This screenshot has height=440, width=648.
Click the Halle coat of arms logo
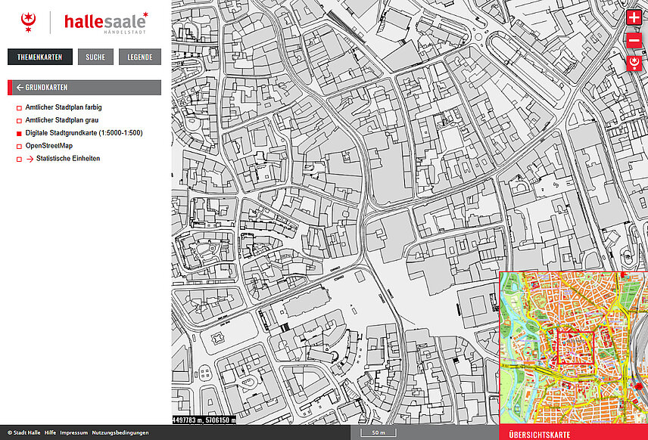pyautogui.click(x=30, y=23)
